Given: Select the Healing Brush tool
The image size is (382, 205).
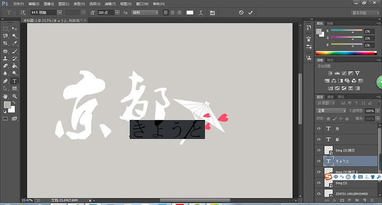Looking at the screenshot, I should (5, 51).
